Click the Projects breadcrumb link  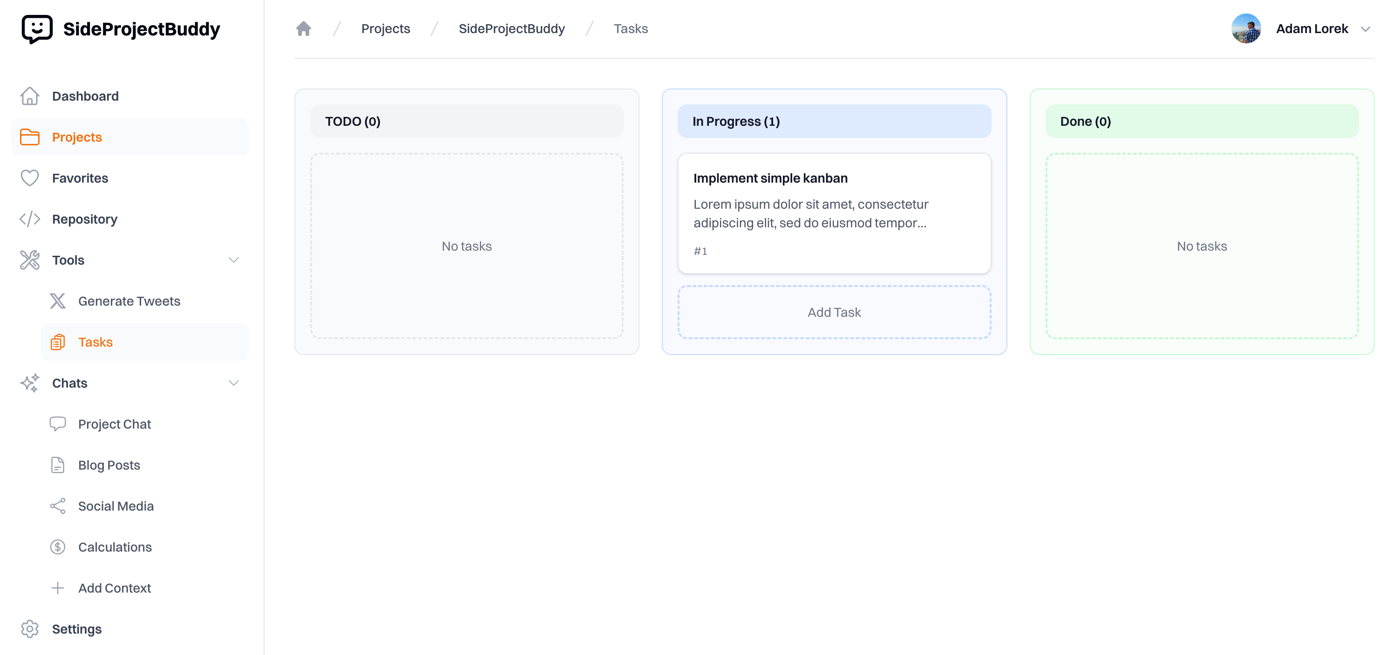[385, 29]
